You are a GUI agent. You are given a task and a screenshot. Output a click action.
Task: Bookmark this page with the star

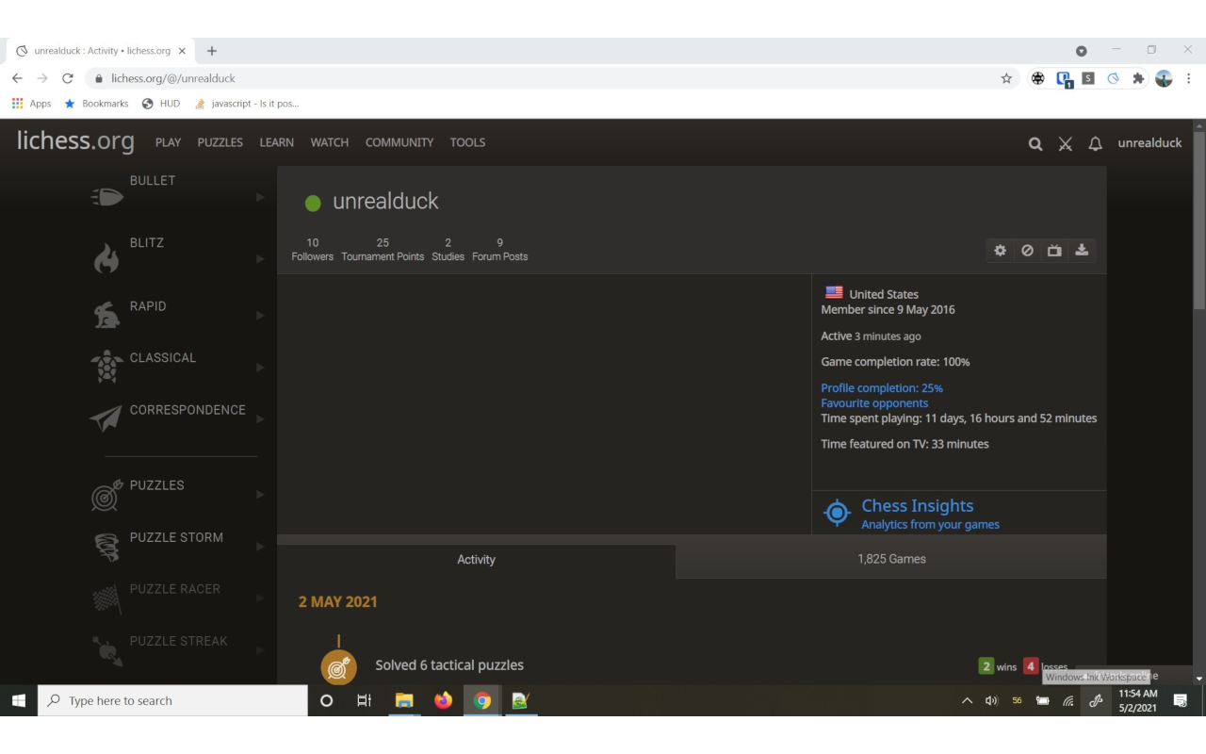pyautogui.click(x=1006, y=78)
